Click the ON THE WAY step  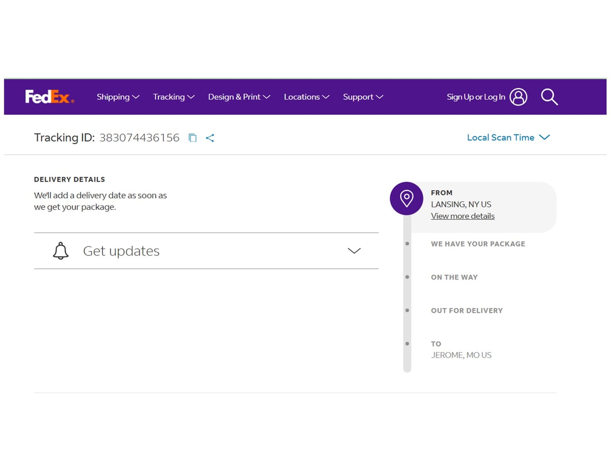(454, 277)
